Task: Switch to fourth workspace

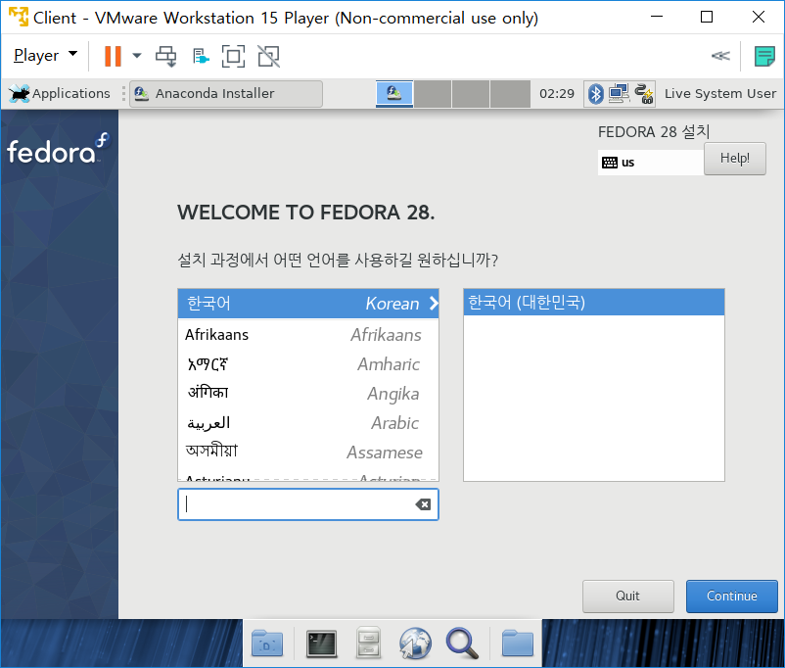Action: pos(510,94)
